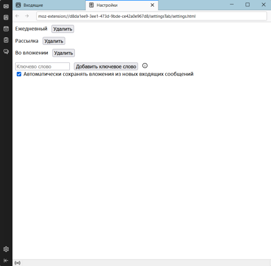Go back using the back arrow
This screenshot has height=266, width=271.
[17, 16]
